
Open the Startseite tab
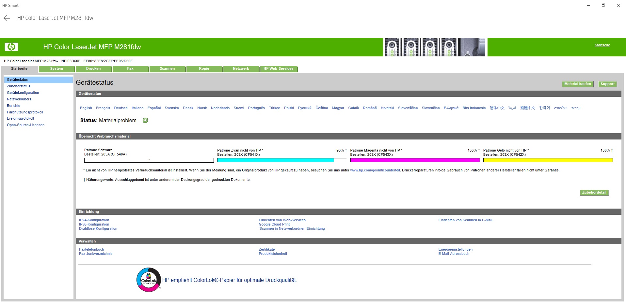19,69
